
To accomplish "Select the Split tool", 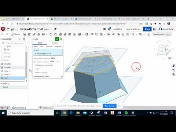I will pos(96,34).
